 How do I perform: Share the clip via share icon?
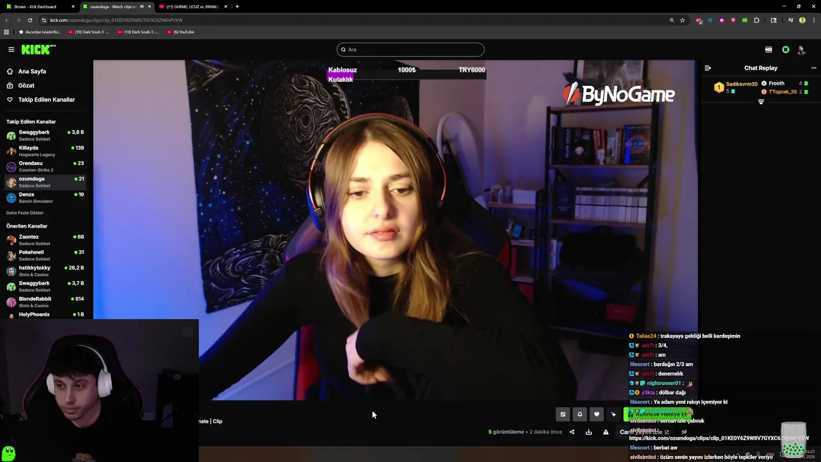pyautogui.click(x=571, y=432)
